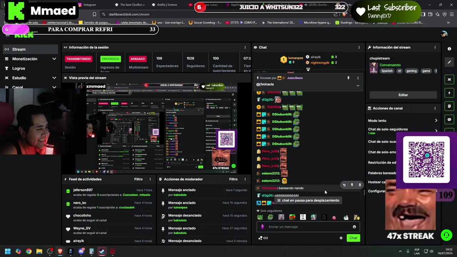Image resolution: width=457 pixels, height=257 pixels.
Task: Select Stream in left sidebar
Action: [x=31, y=49]
